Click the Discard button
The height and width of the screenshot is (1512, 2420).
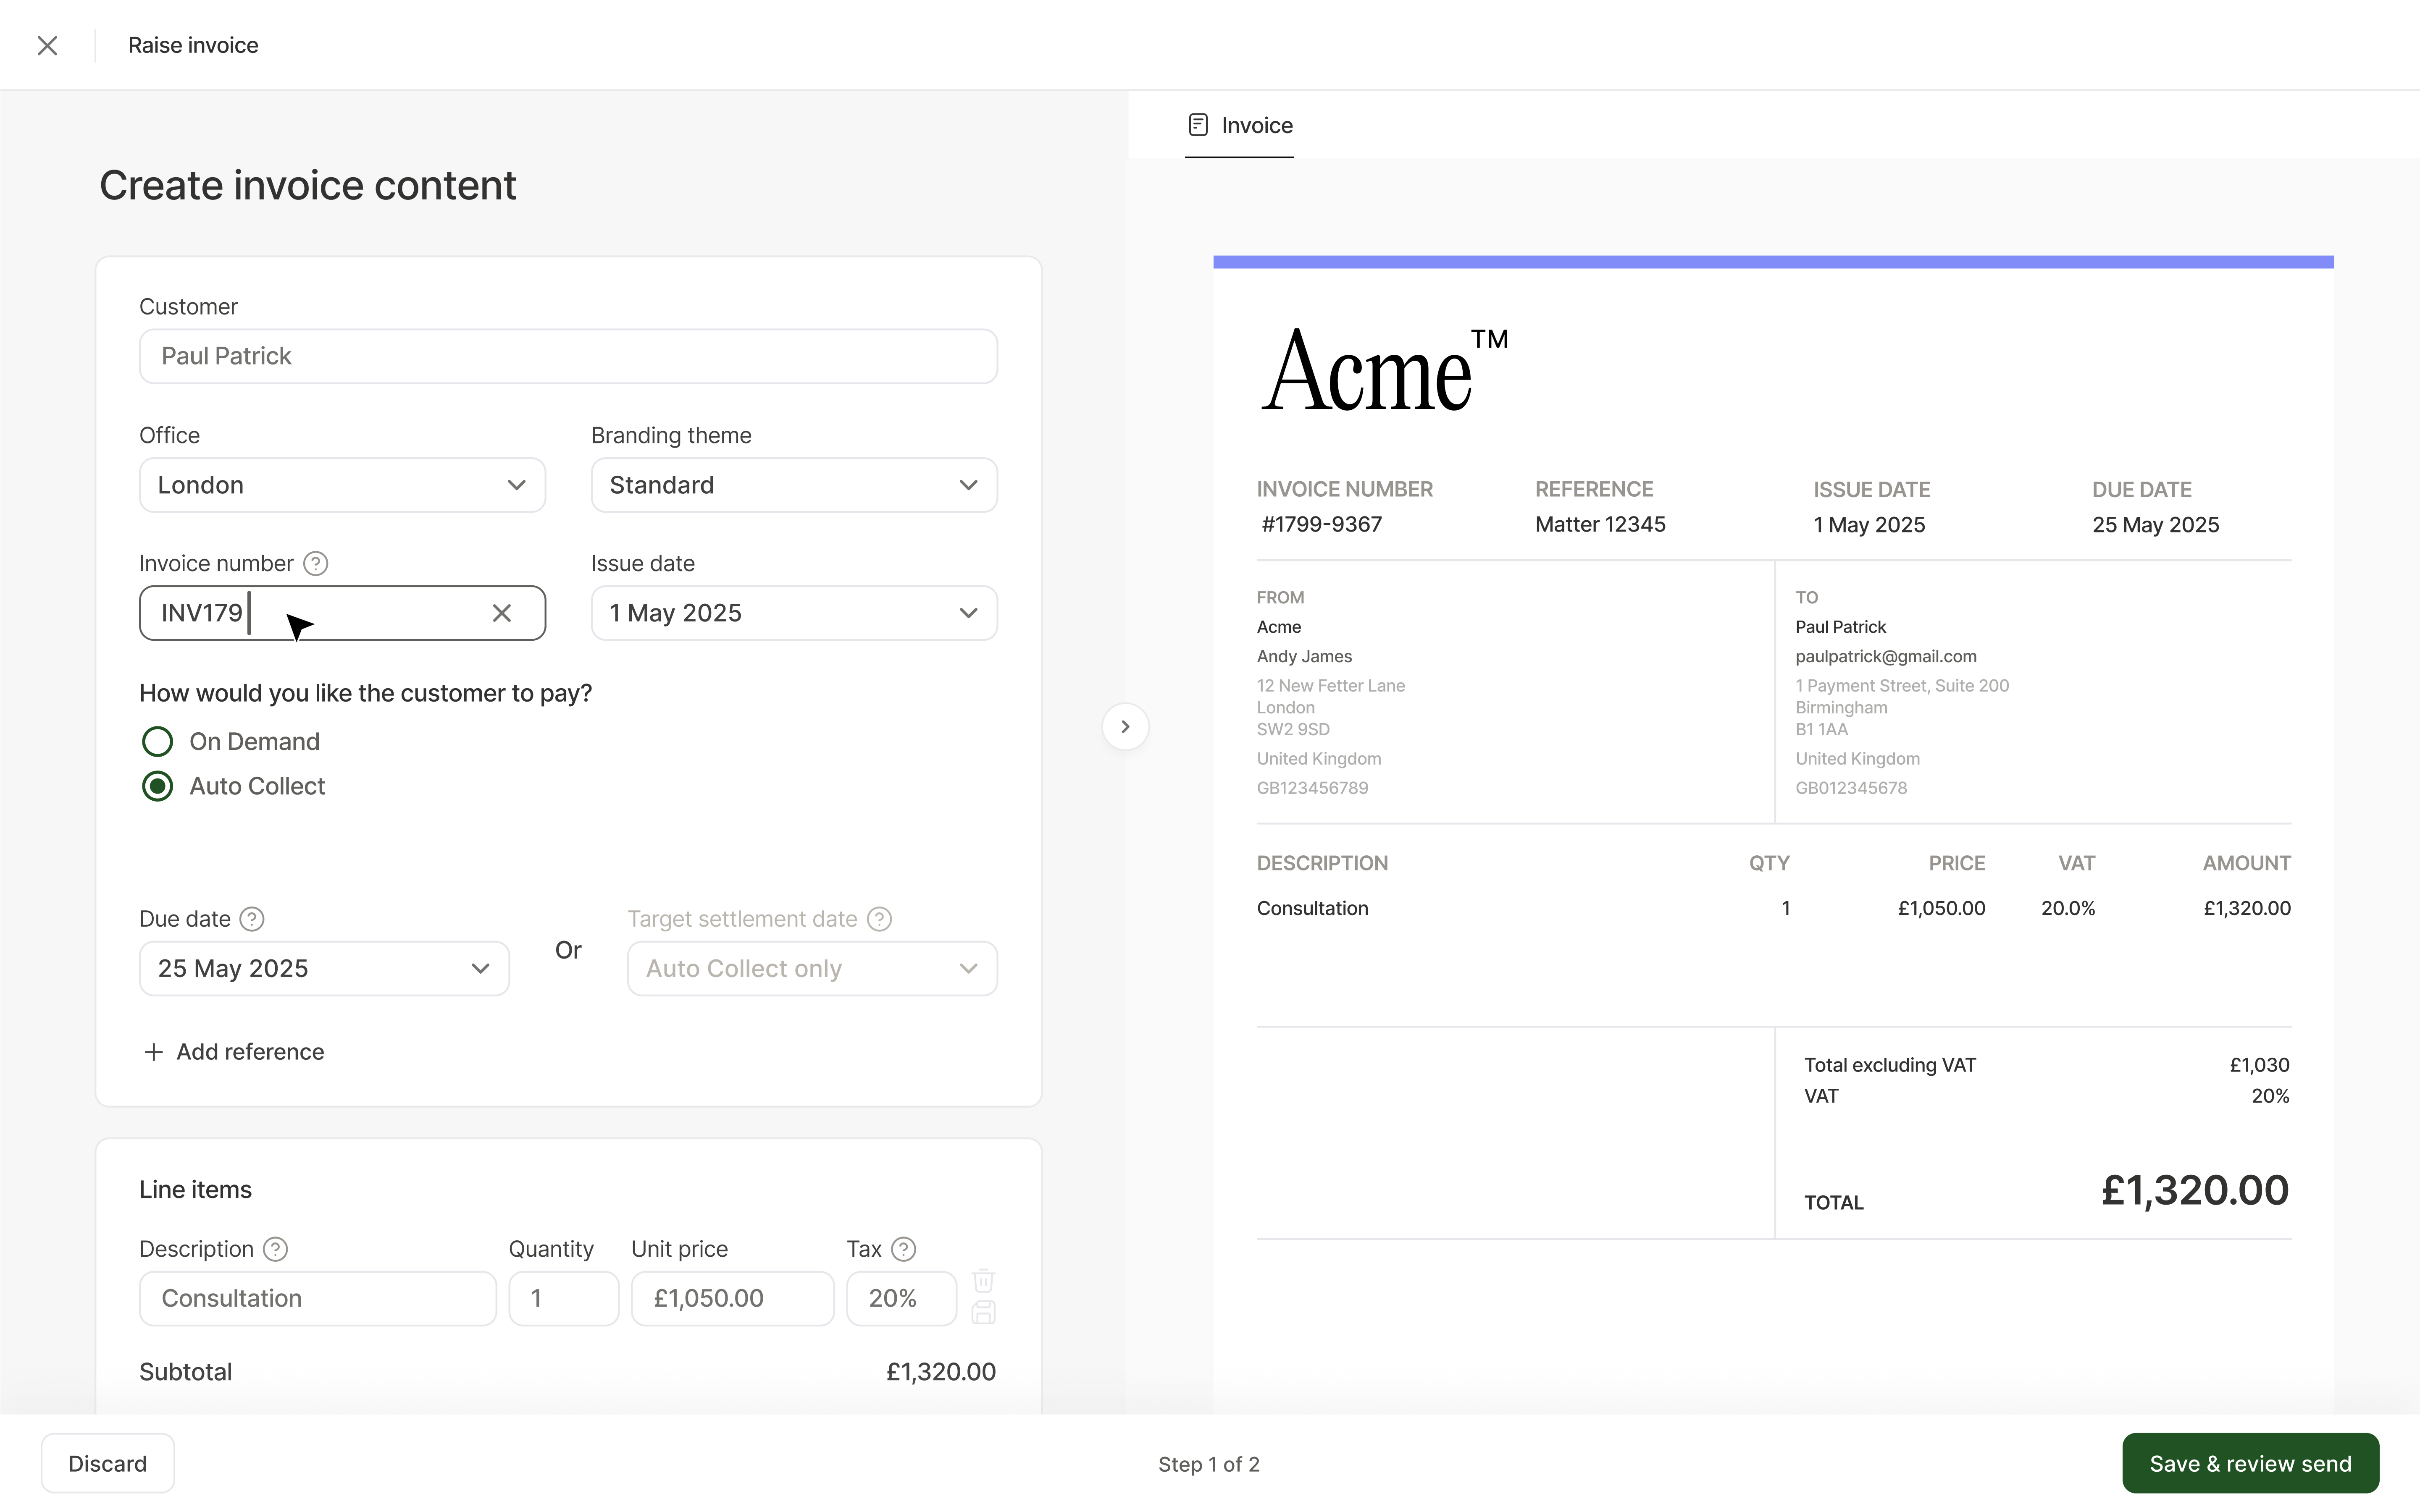(107, 1464)
